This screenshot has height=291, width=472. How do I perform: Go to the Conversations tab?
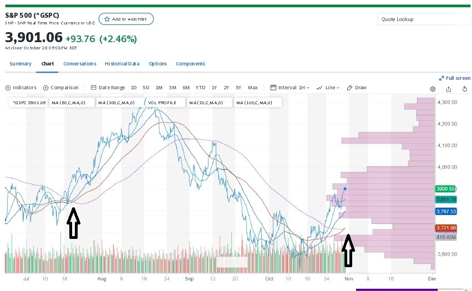[x=79, y=64]
